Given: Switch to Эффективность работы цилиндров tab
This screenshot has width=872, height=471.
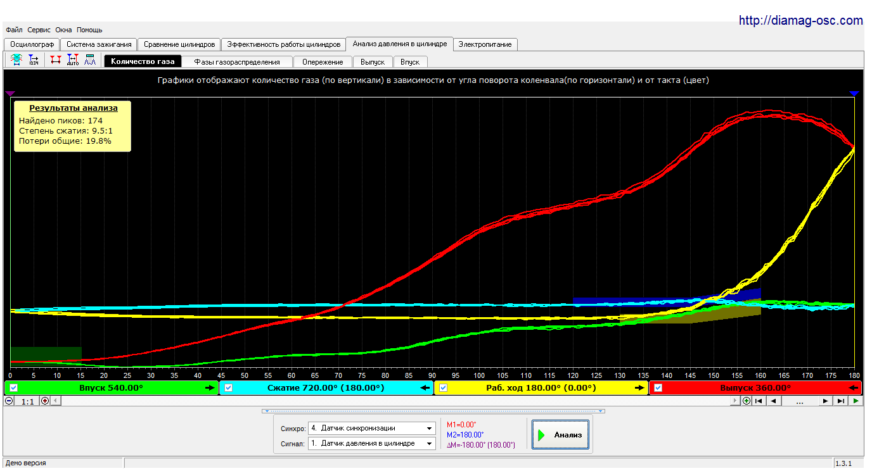Looking at the screenshot, I should coord(284,44).
